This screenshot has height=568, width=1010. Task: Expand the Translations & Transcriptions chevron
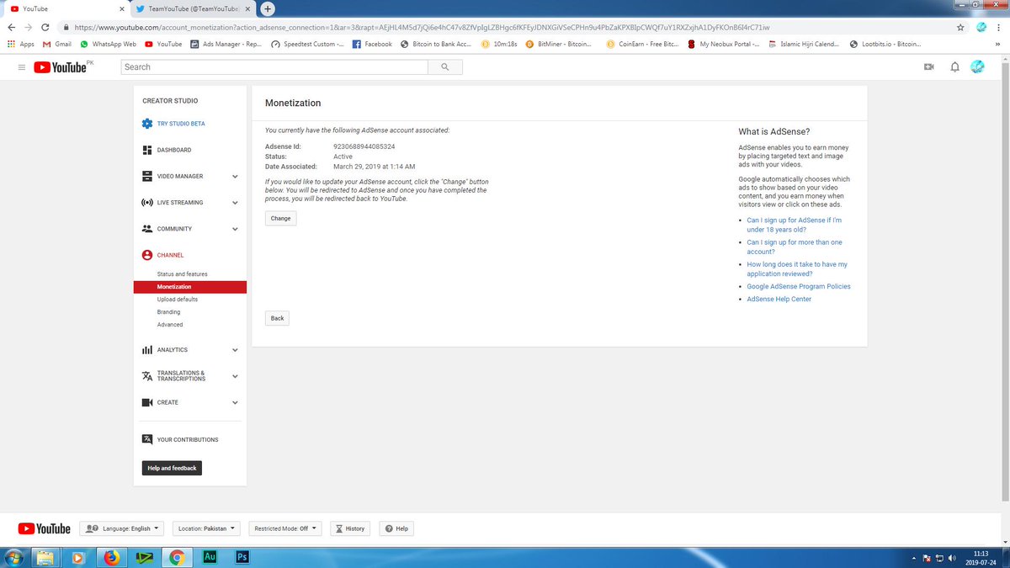tap(235, 376)
